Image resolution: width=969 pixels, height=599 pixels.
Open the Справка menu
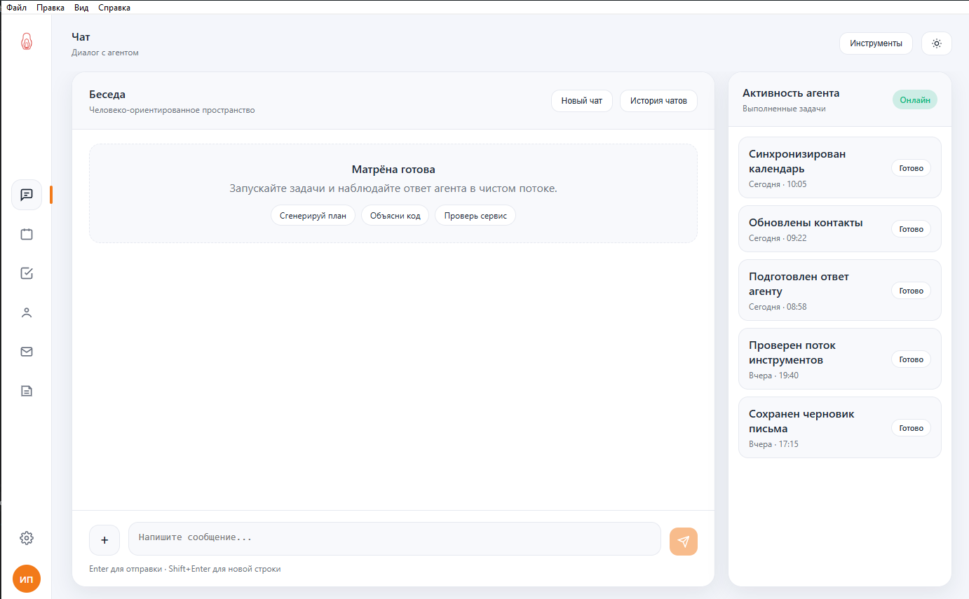[114, 8]
